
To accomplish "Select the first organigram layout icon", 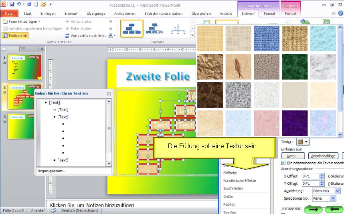I will pyautogui.click(x=132, y=28).
